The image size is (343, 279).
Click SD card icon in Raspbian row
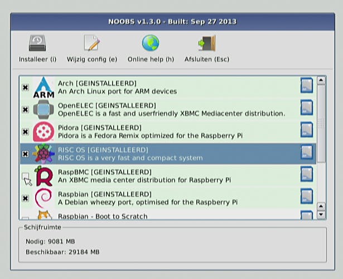[307, 196]
